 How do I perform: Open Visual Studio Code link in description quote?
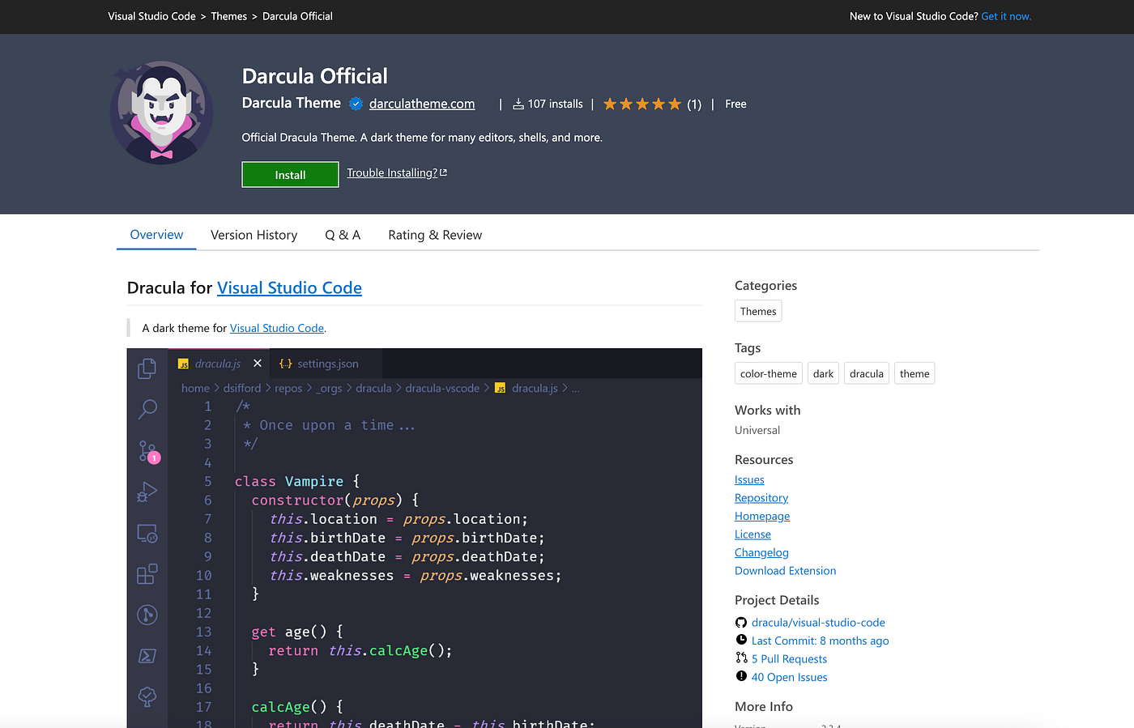click(x=277, y=328)
